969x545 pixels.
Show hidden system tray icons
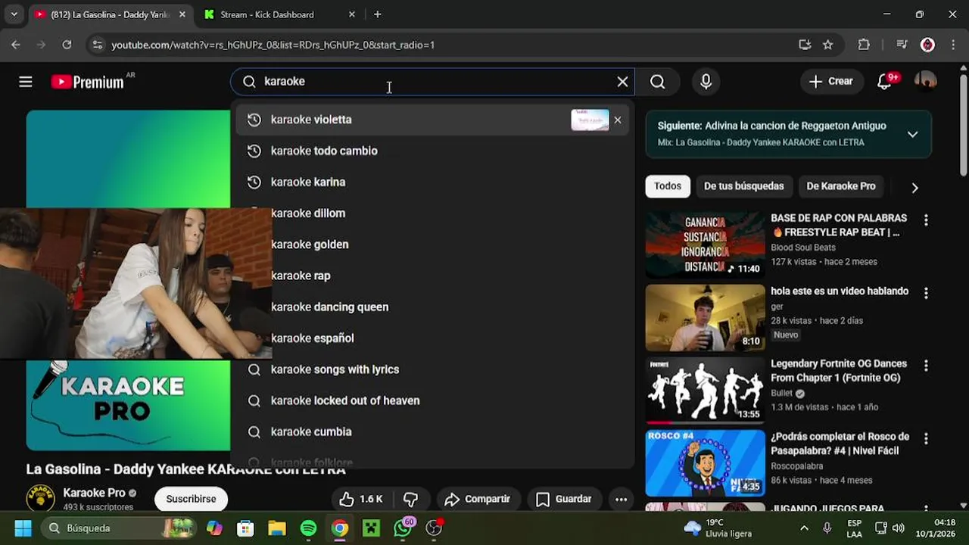pos(804,528)
